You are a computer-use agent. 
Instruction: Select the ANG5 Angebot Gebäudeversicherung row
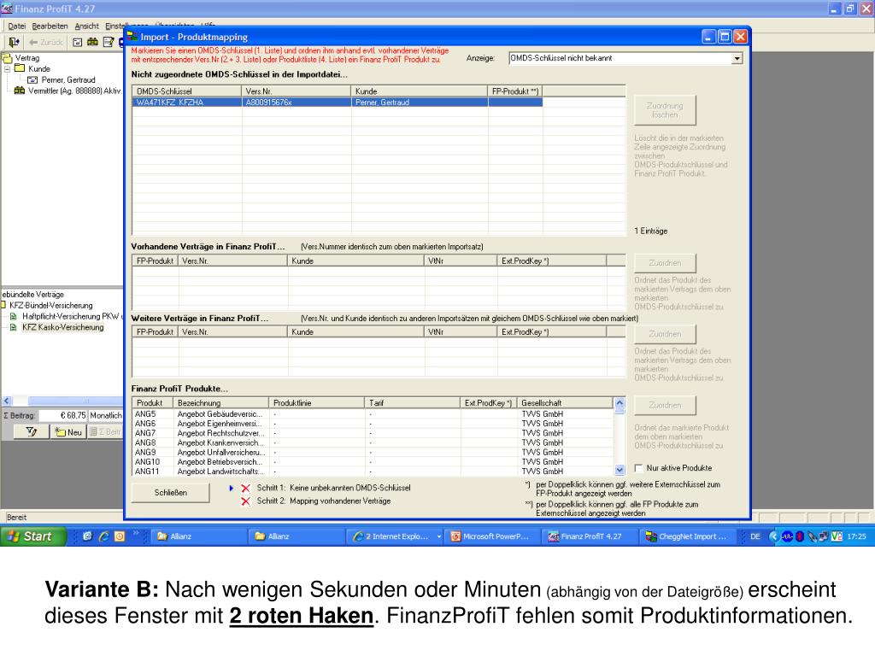point(373,414)
